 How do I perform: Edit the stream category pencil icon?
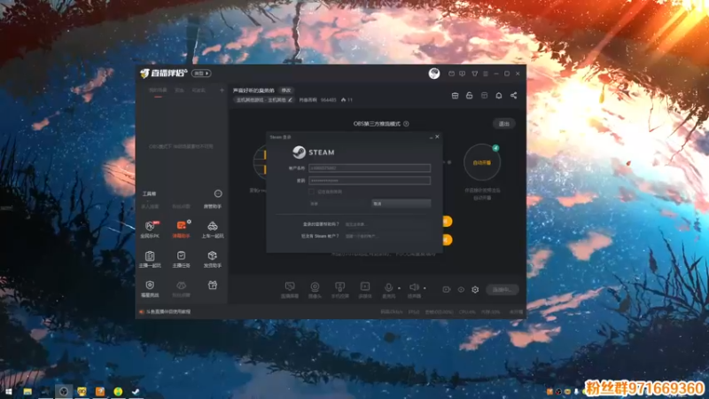pyautogui.click(x=291, y=100)
